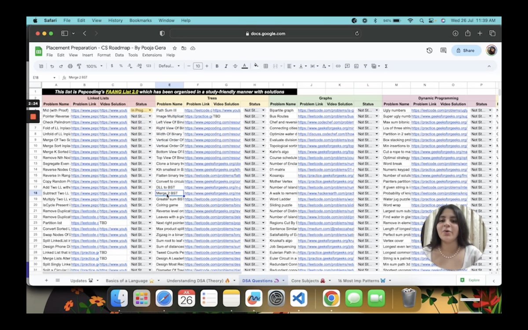Search the menus icon in toolbar
This screenshot has width=528, height=330.
click(x=41, y=66)
